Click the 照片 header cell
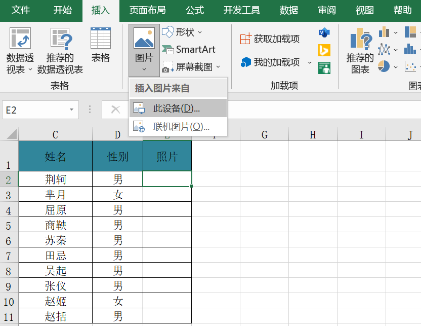 [x=167, y=156]
